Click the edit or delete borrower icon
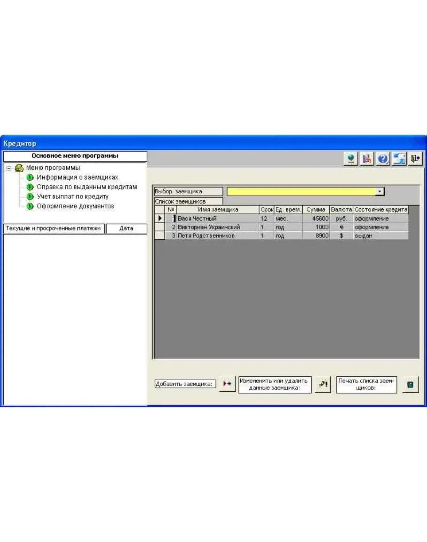This screenshot has height=542, width=427. coord(322,384)
